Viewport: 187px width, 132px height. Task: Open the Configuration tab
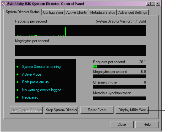click(53, 13)
